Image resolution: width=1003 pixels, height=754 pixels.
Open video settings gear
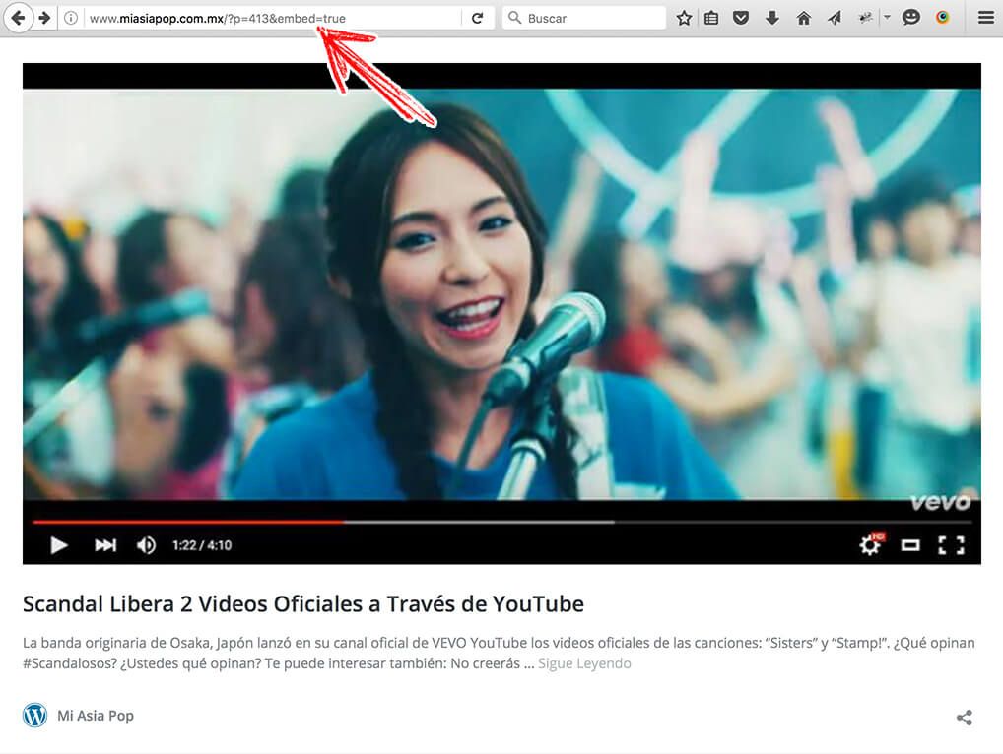(870, 545)
